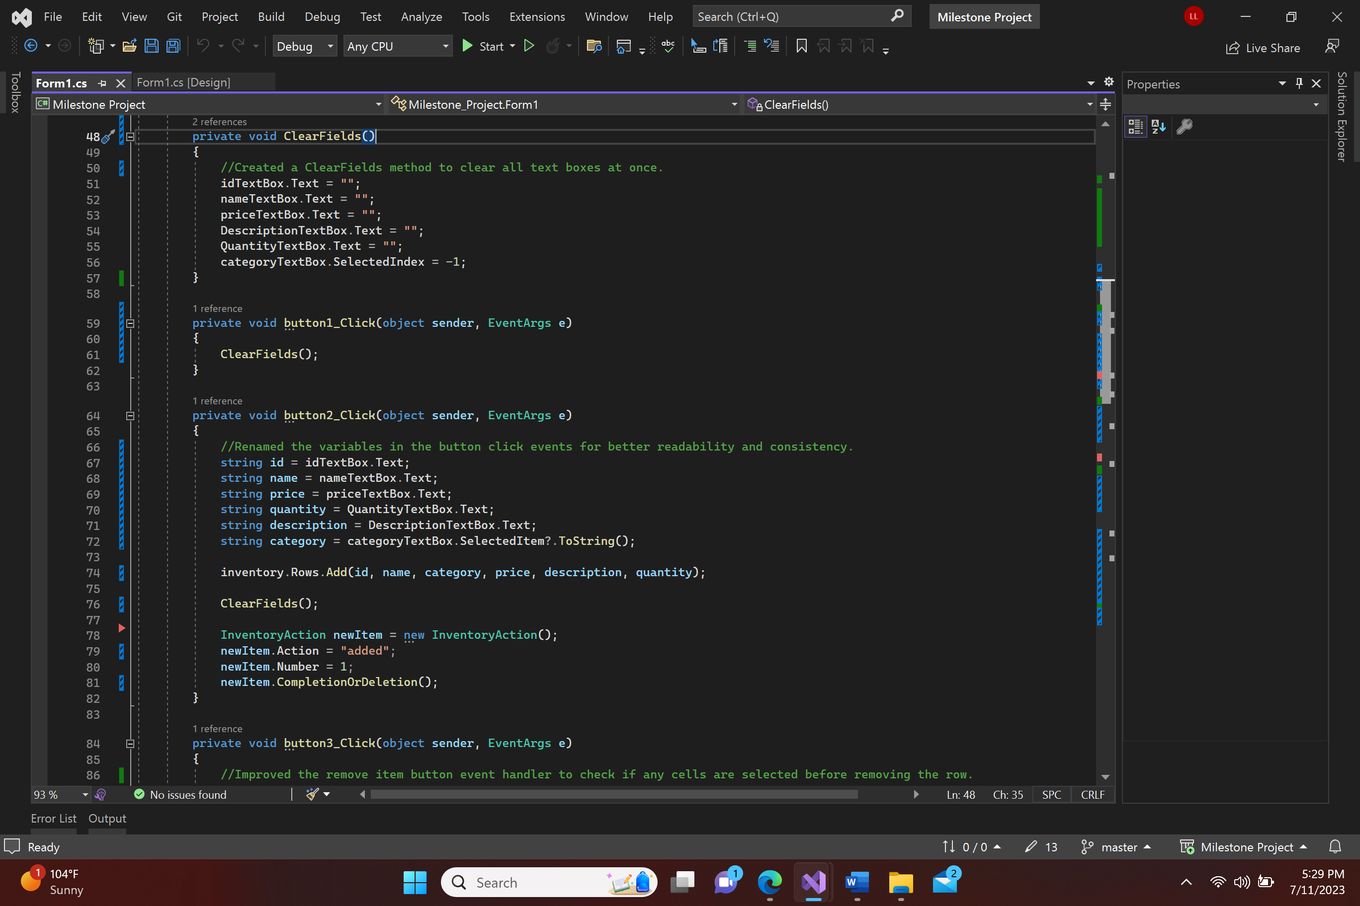Open the 93 % zoom dropdown
1360x906 pixels.
pyautogui.click(x=61, y=794)
